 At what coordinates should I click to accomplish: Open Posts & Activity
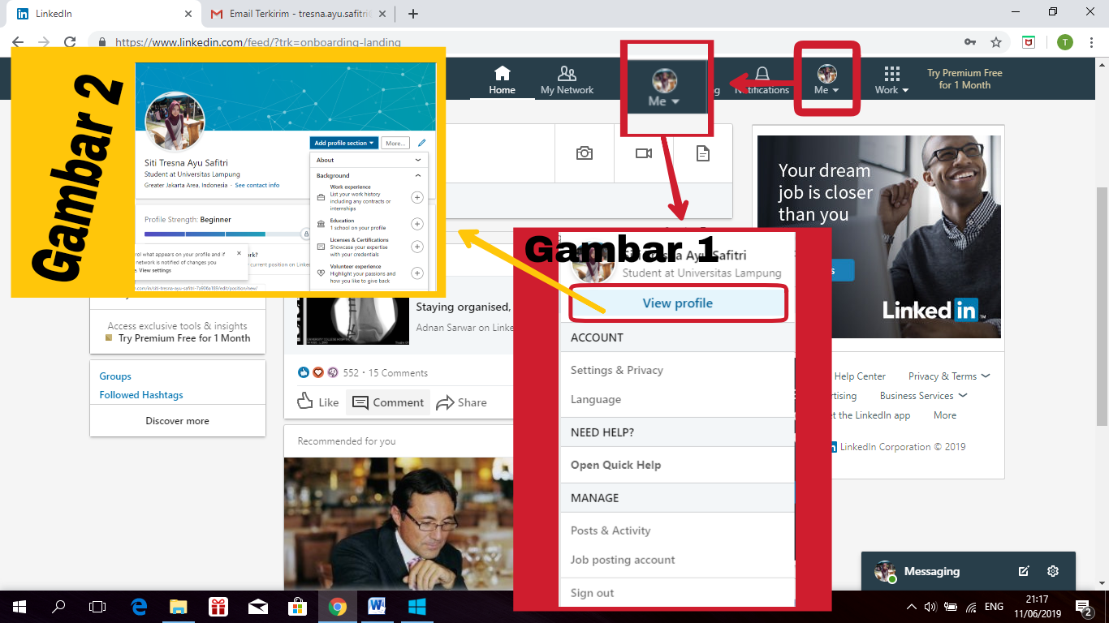pos(611,531)
